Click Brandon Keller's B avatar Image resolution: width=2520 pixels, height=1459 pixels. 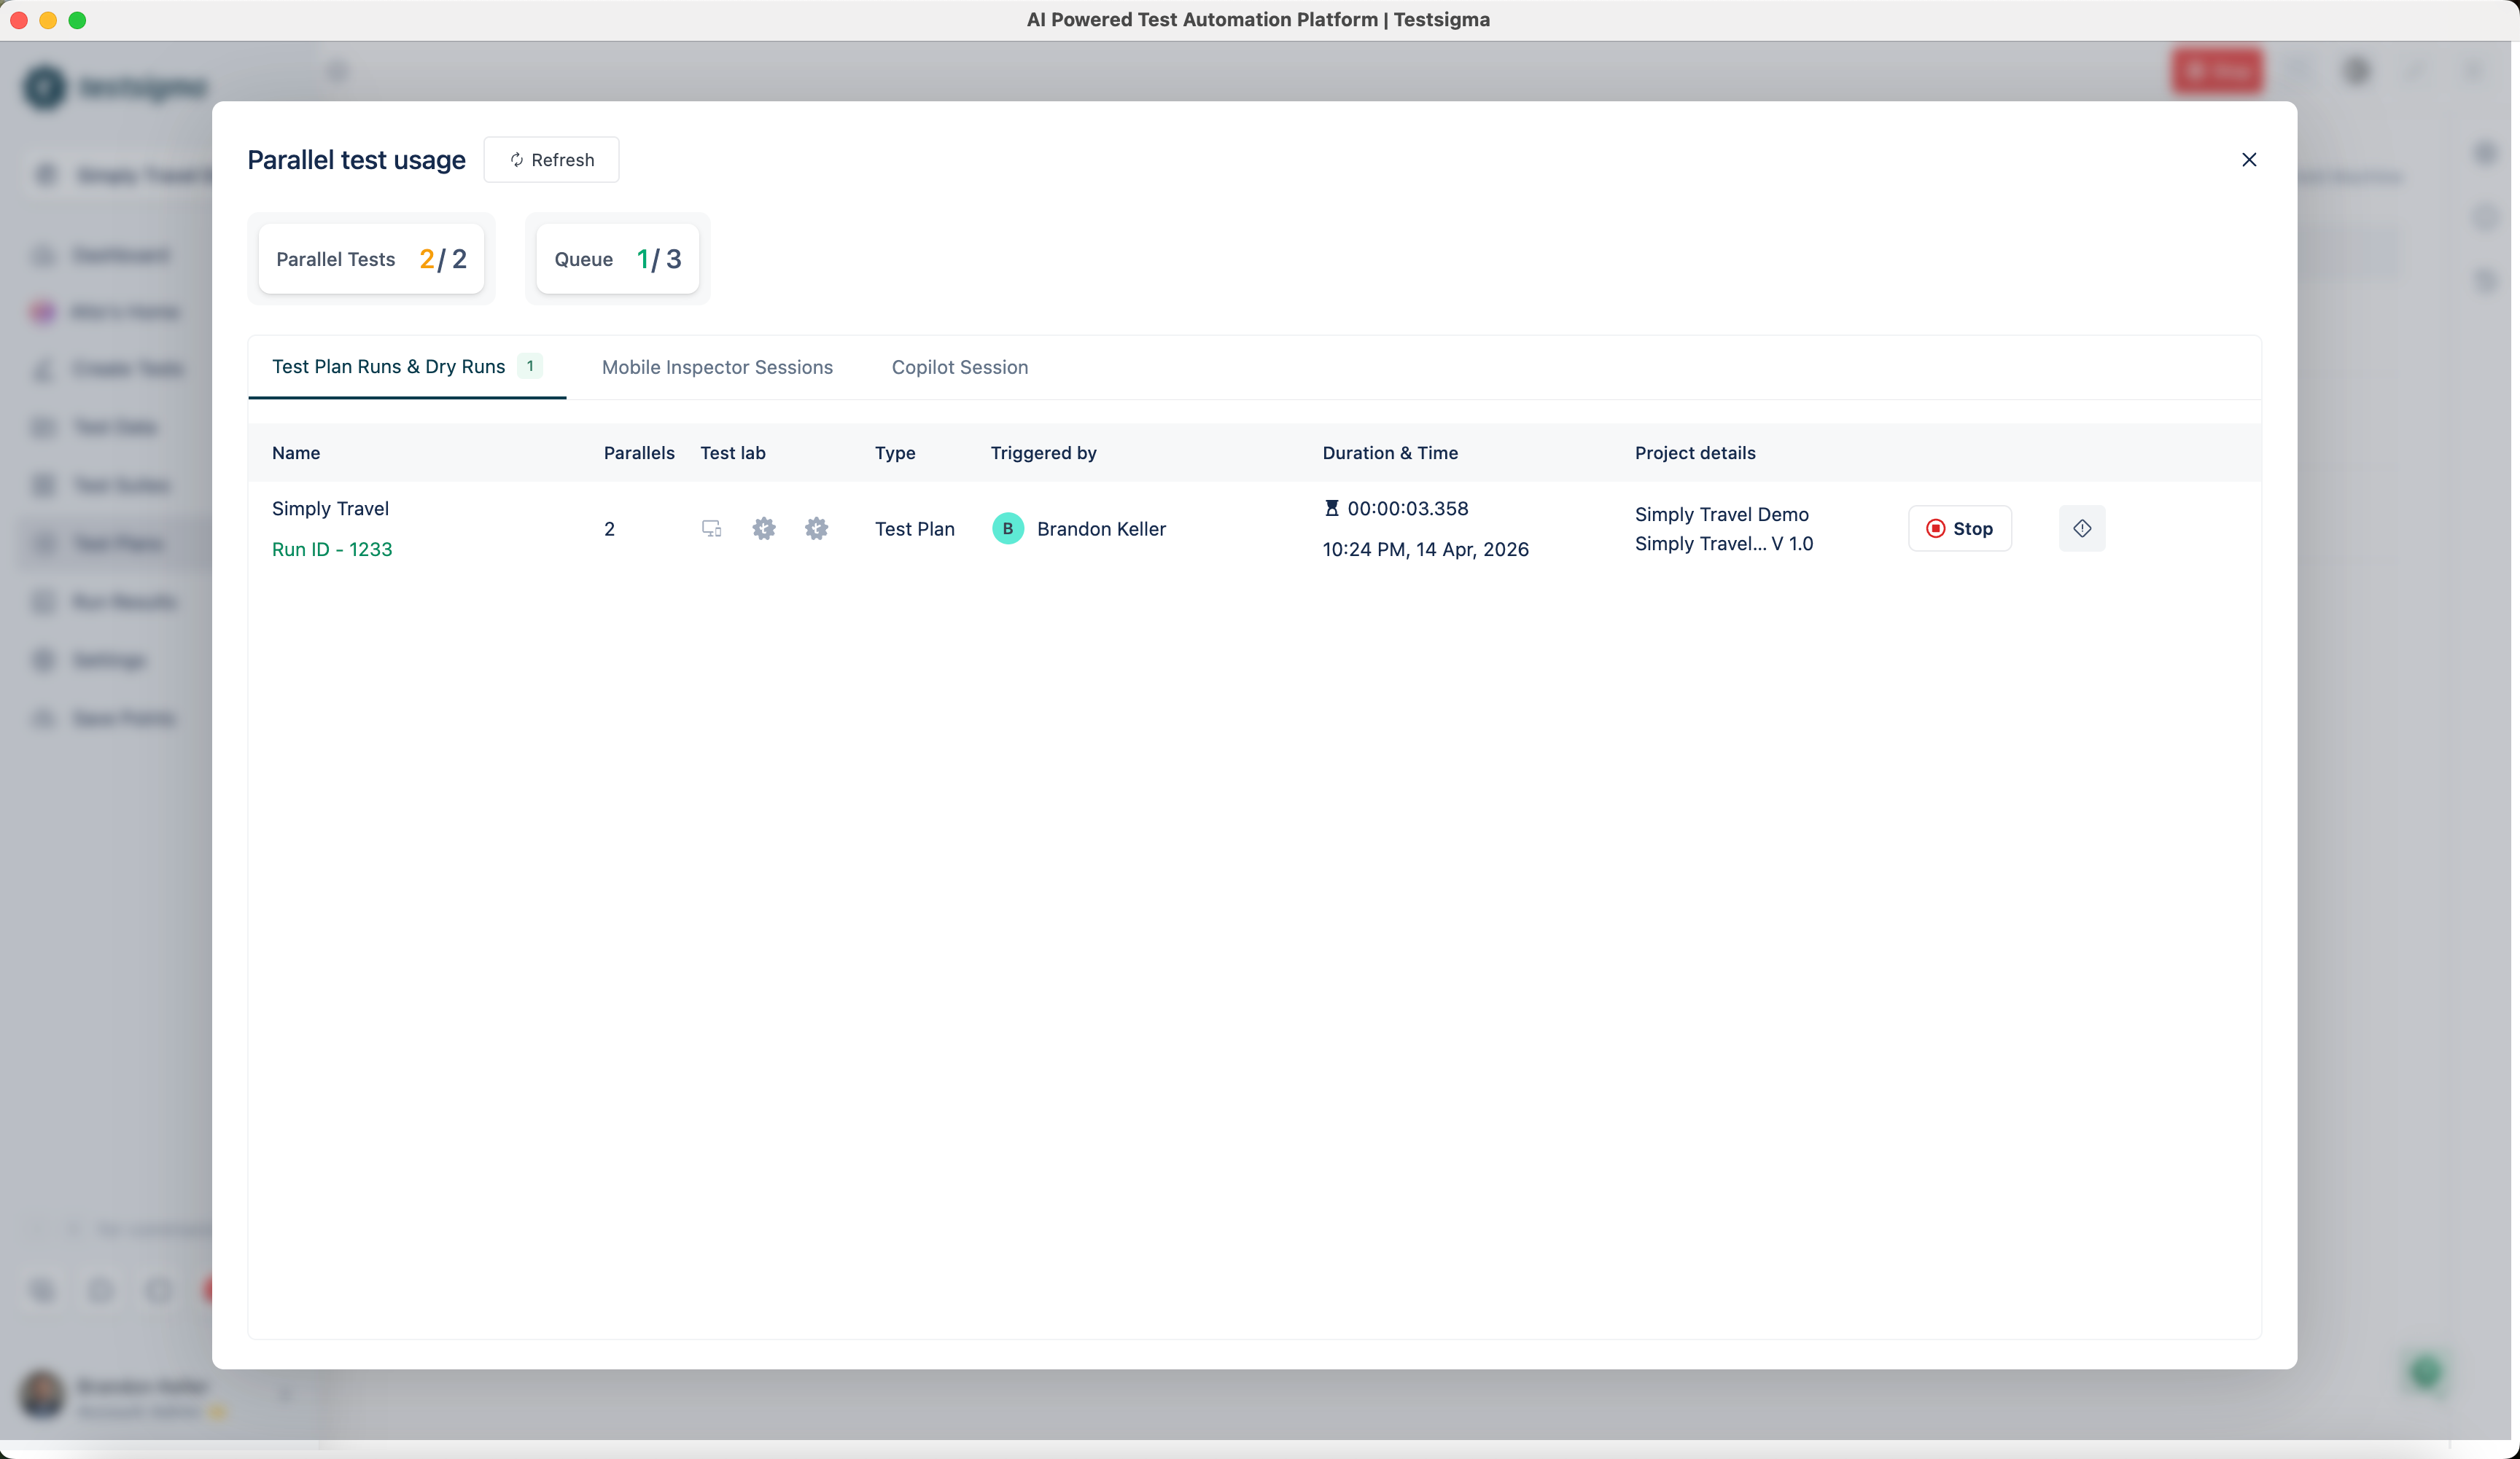point(1007,528)
